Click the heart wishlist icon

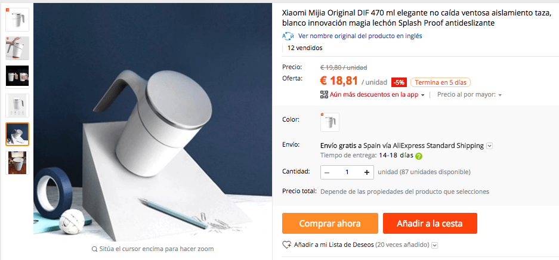286,245
